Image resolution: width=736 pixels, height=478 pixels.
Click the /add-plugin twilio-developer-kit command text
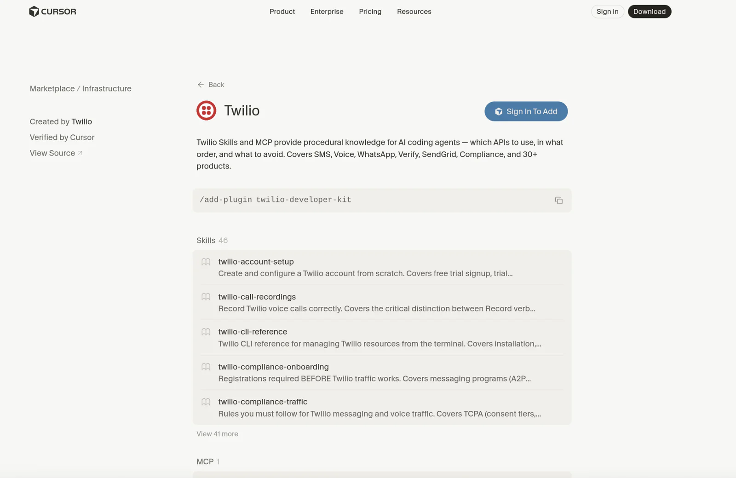coord(276,200)
